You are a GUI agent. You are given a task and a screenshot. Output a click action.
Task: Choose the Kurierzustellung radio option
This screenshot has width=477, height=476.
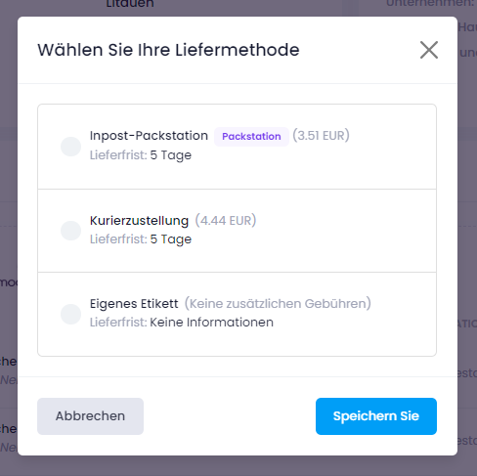tap(70, 231)
